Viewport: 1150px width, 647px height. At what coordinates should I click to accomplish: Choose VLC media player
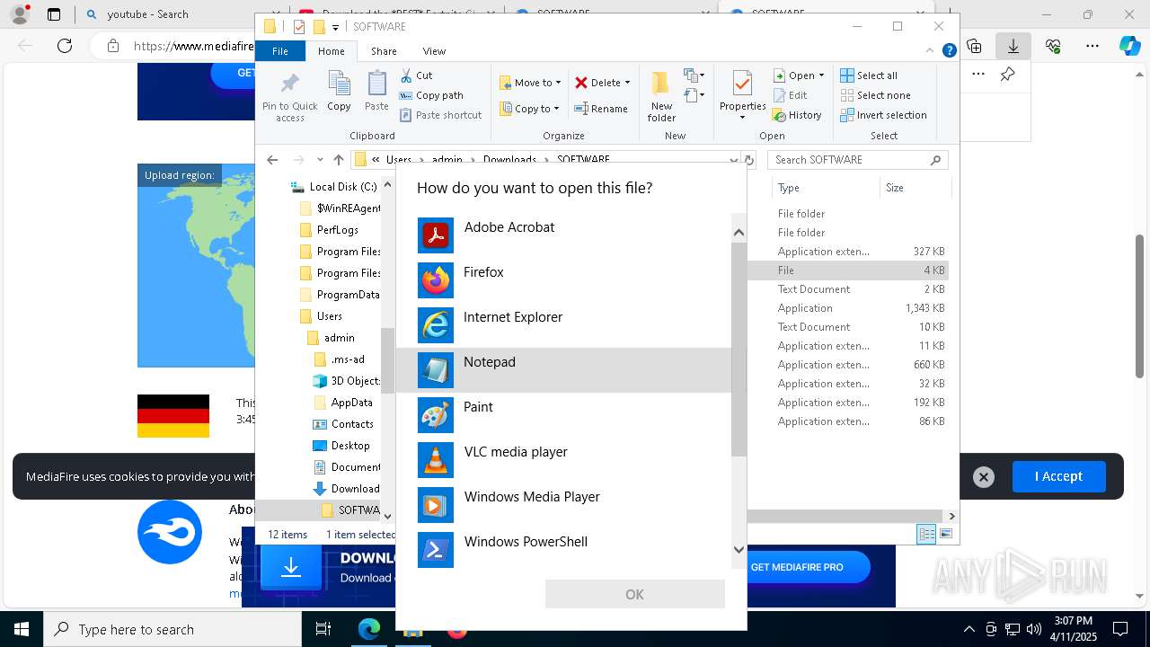[x=563, y=460]
